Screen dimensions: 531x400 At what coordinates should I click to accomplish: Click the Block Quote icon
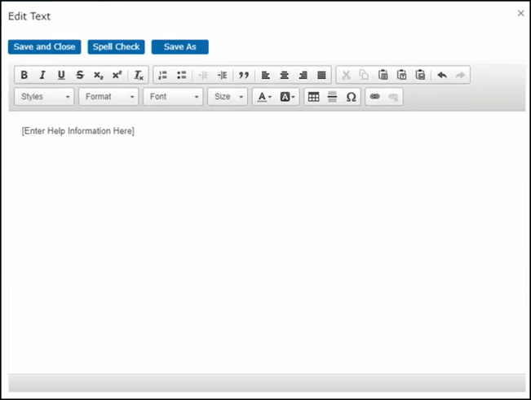click(x=243, y=75)
